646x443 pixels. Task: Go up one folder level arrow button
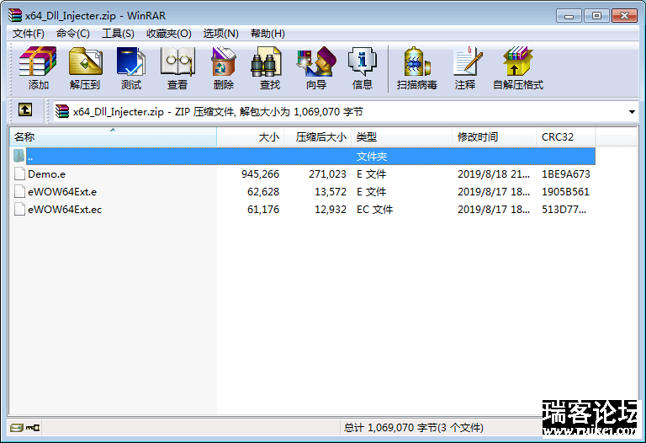[25, 109]
